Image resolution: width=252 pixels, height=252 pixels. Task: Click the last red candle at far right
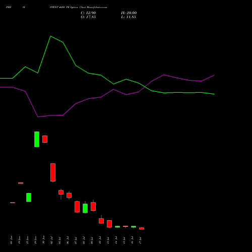(142, 228)
